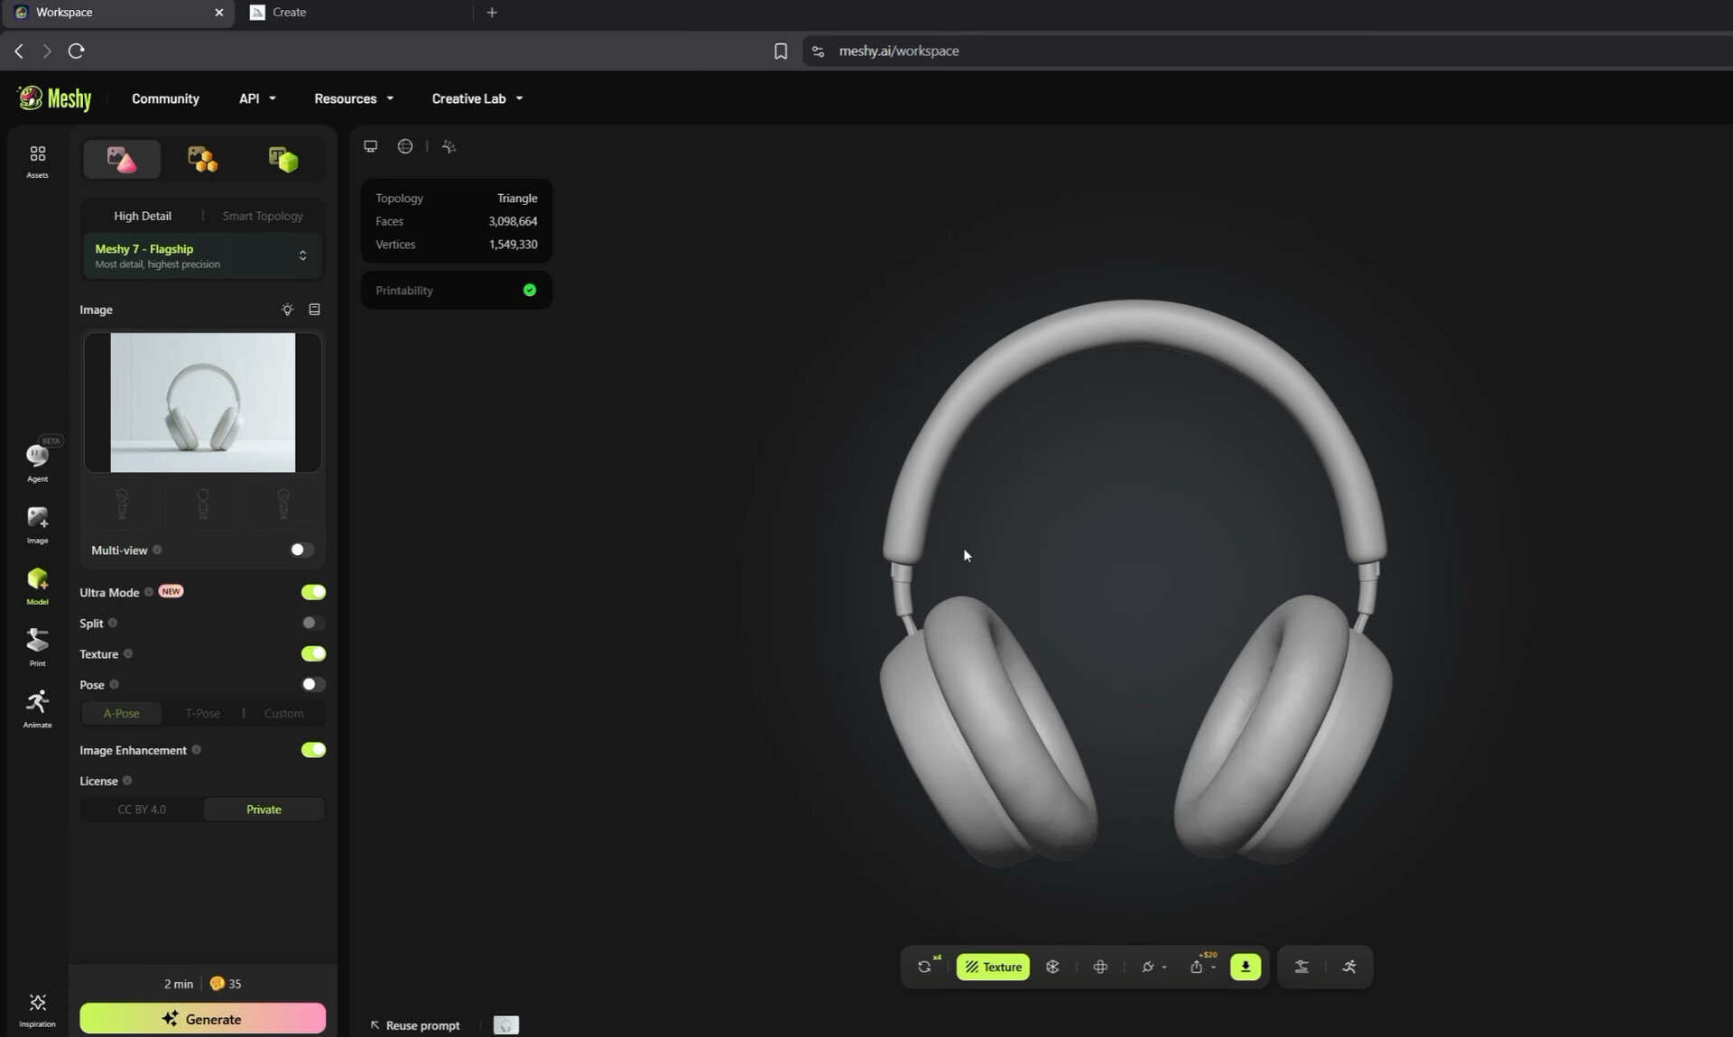Click the green download icon button

pos(1245,967)
